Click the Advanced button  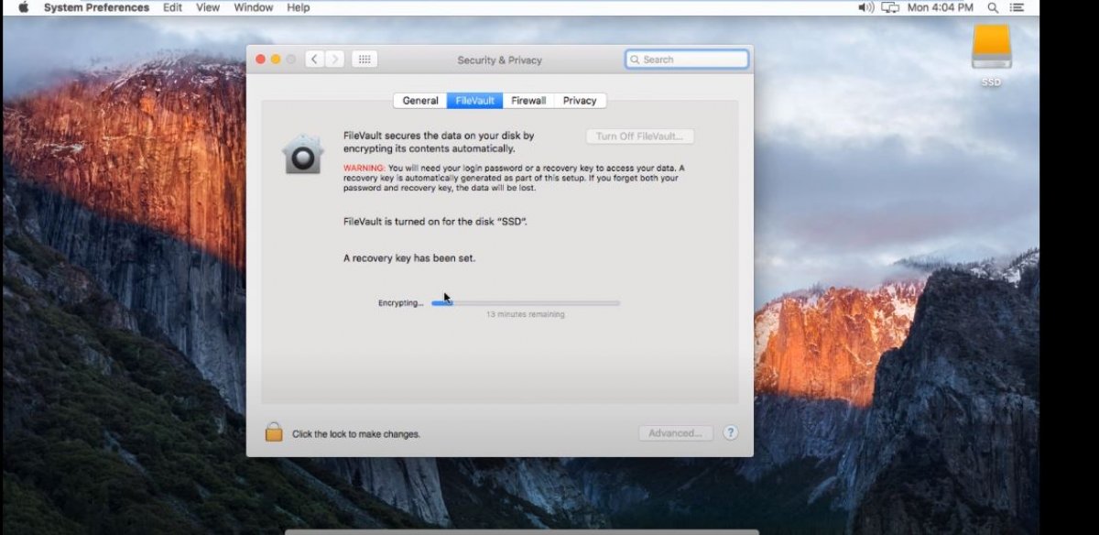pyautogui.click(x=675, y=432)
